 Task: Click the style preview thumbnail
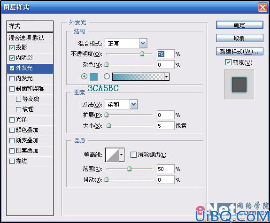(239, 85)
